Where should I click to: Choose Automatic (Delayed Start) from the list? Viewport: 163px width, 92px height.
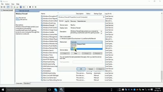87,44
